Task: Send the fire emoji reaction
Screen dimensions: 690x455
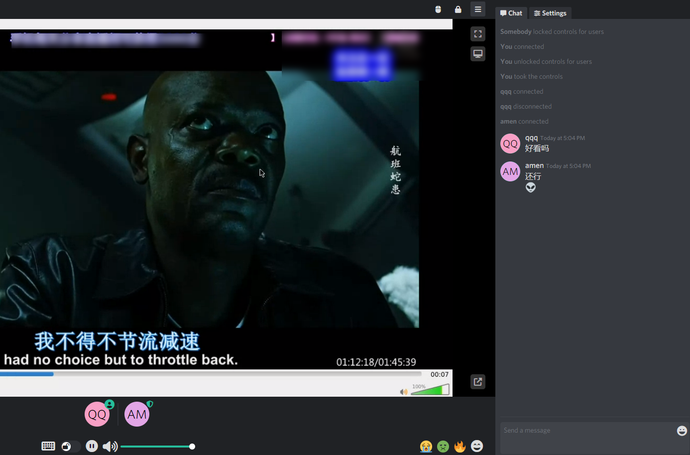Action: (x=460, y=446)
